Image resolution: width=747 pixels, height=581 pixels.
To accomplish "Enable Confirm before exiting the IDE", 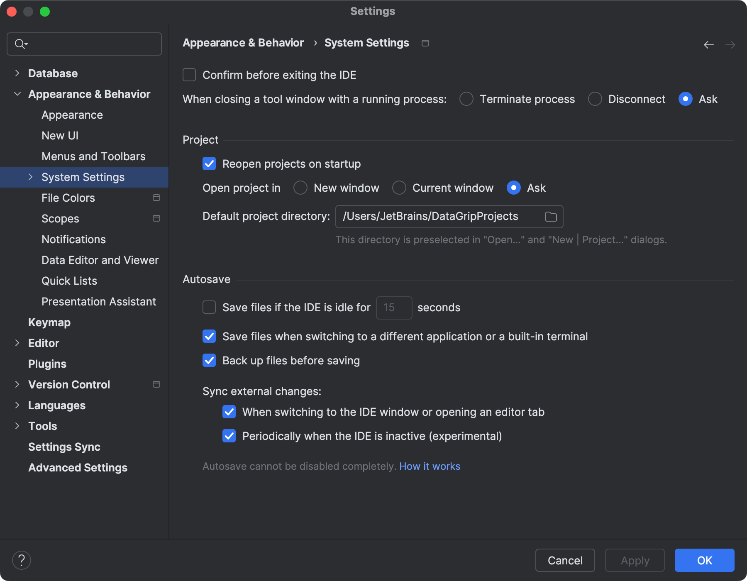I will click(x=189, y=75).
